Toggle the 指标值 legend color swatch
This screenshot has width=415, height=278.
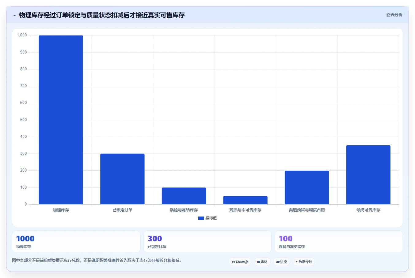click(x=201, y=218)
